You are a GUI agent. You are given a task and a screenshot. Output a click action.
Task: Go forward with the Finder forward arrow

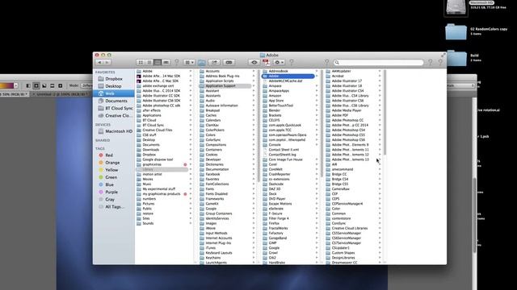pyautogui.click(x=107, y=63)
